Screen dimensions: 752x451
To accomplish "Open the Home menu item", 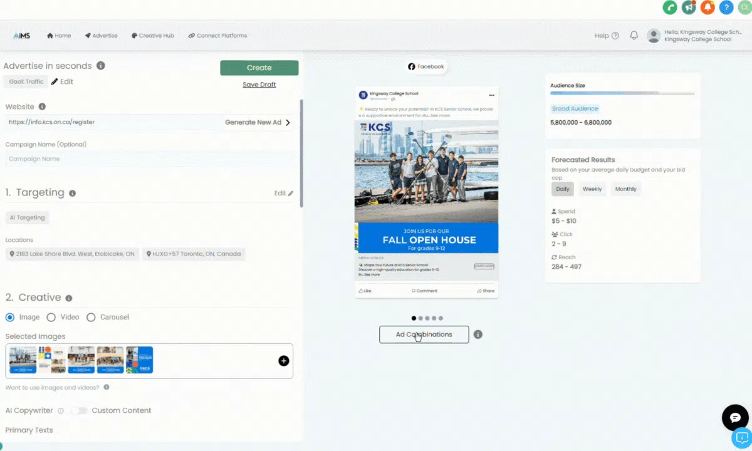I will point(59,36).
